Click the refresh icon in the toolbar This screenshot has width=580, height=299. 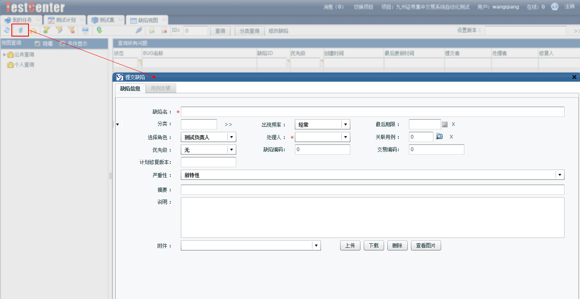pyautogui.click(x=7, y=30)
